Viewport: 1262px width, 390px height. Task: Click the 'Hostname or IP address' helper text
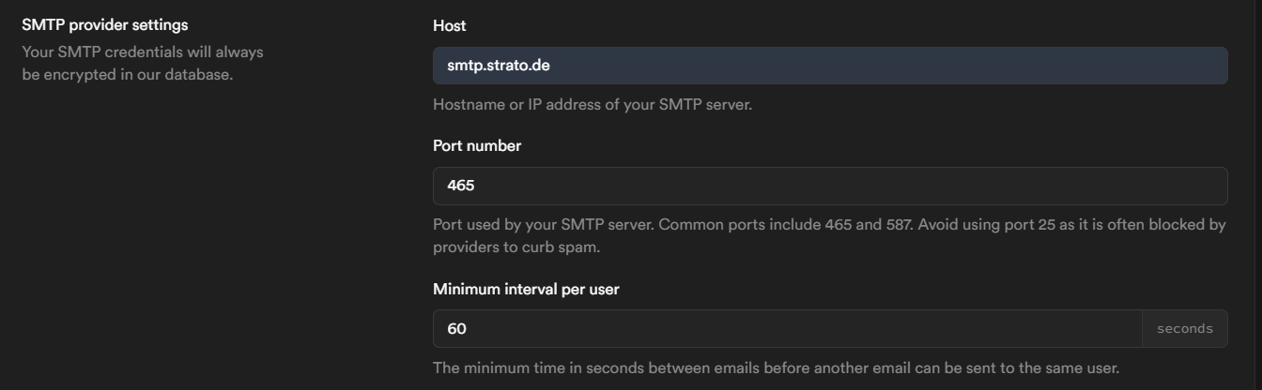click(592, 104)
